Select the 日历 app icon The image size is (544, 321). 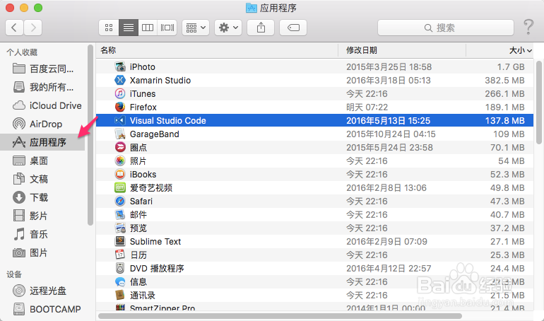click(x=120, y=255)
